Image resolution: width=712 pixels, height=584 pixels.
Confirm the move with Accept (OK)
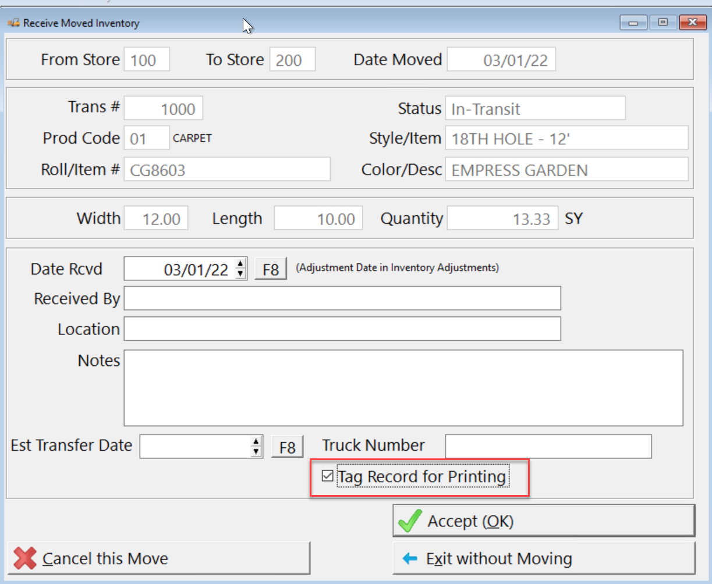(x=544, y=521)
